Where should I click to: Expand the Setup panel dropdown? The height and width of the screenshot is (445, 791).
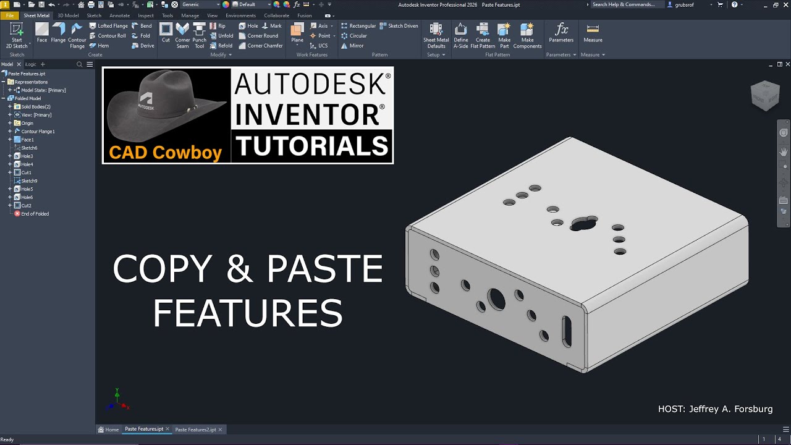pyautogui.click(x=436, y=55)
